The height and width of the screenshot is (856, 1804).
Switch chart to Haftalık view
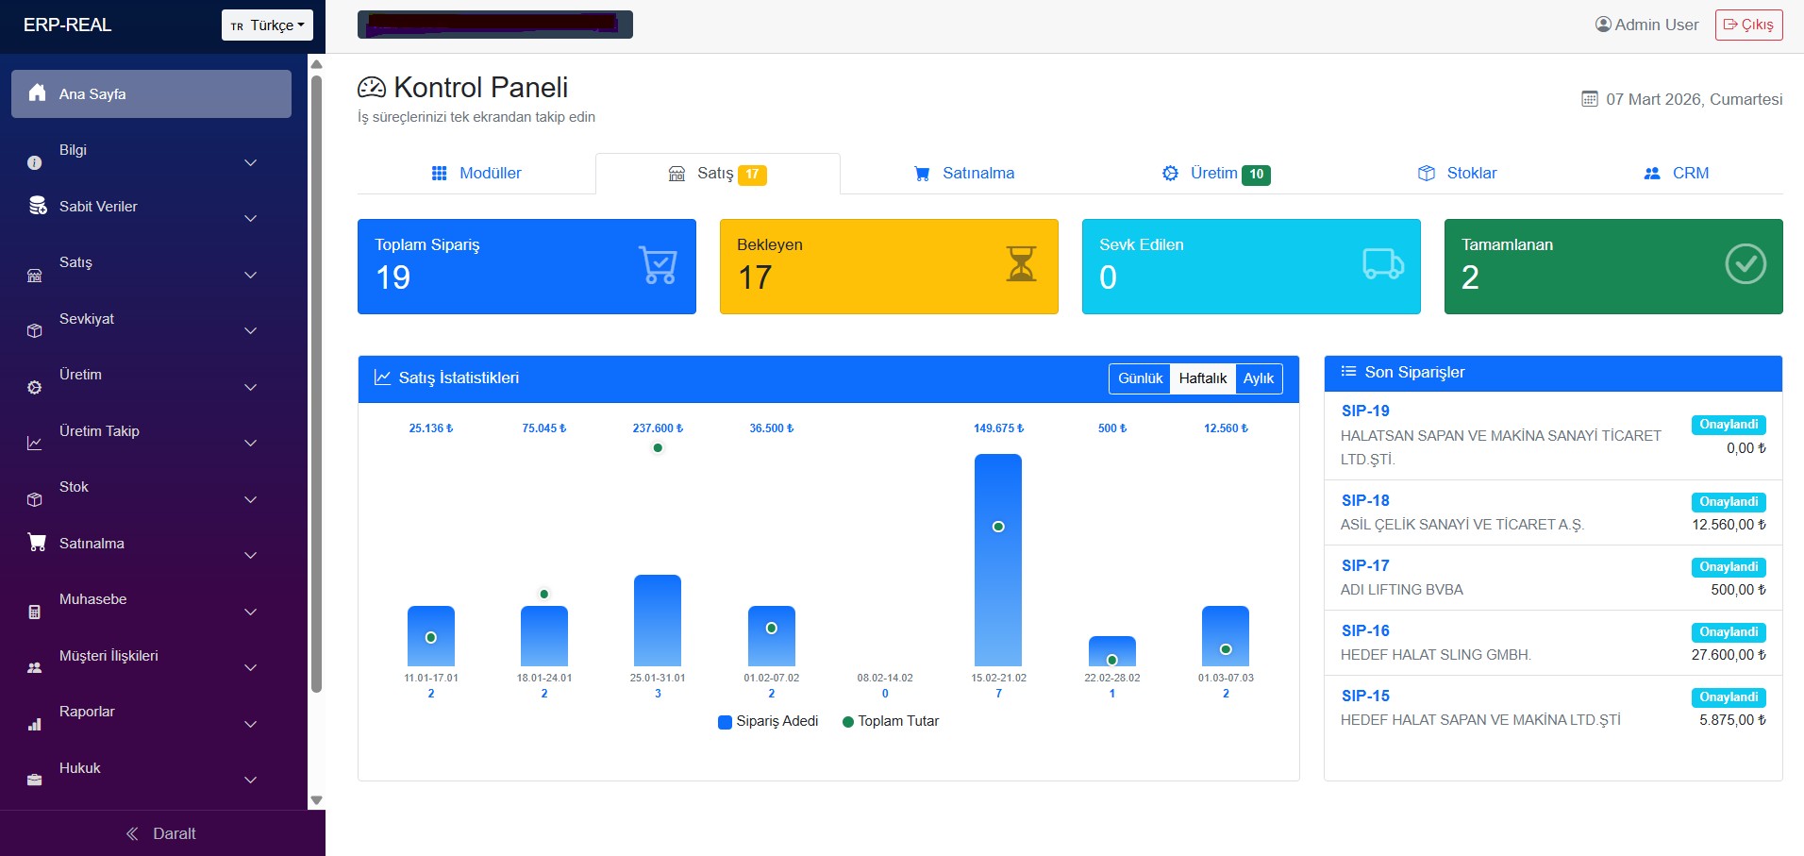point(1202,378)
